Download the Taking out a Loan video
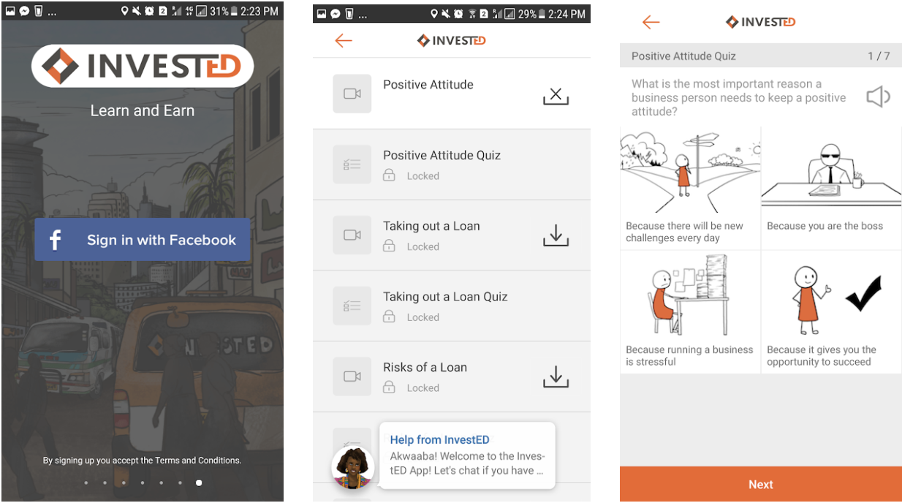902x503 pixels. [556, 235]
